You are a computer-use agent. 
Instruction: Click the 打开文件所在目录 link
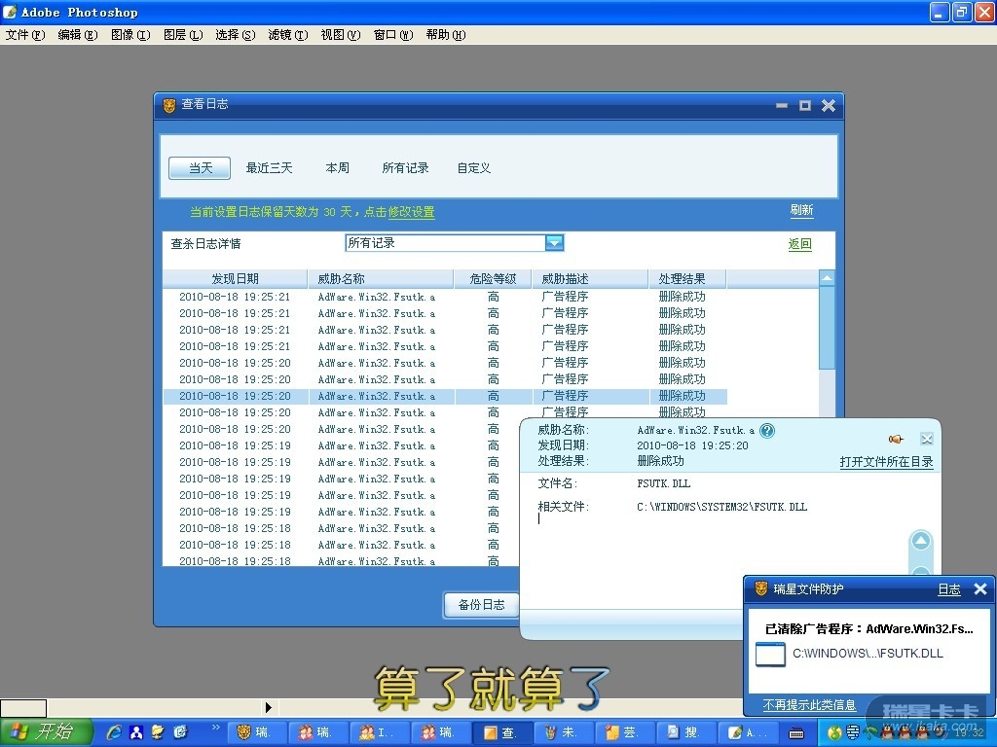[886, 462]
